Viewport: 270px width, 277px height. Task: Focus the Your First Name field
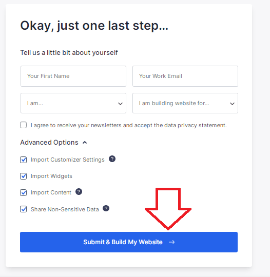click(x=73, y=76)
